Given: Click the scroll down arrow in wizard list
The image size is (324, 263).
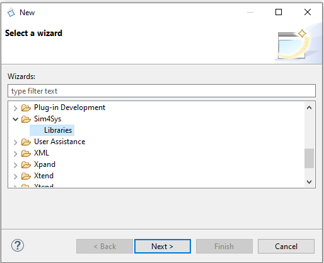Looking at the screenshot, I should [309, 181].
